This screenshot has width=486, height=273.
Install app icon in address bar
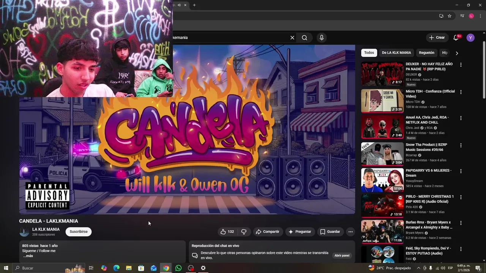coord(441,16)
